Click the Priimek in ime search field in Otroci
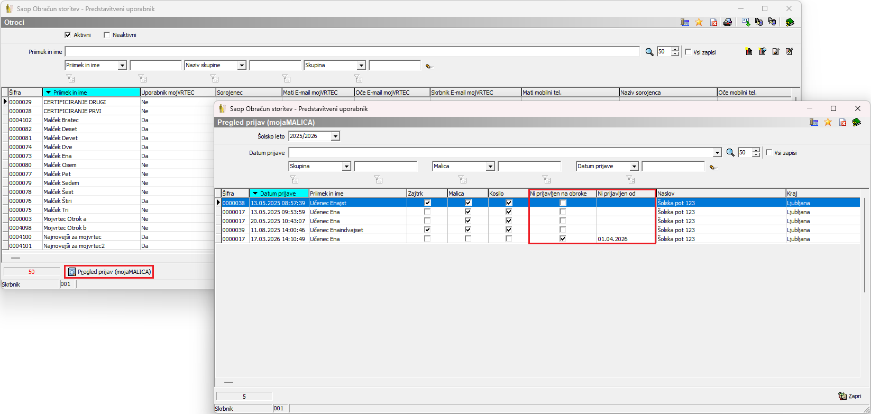 pos(352,52)
